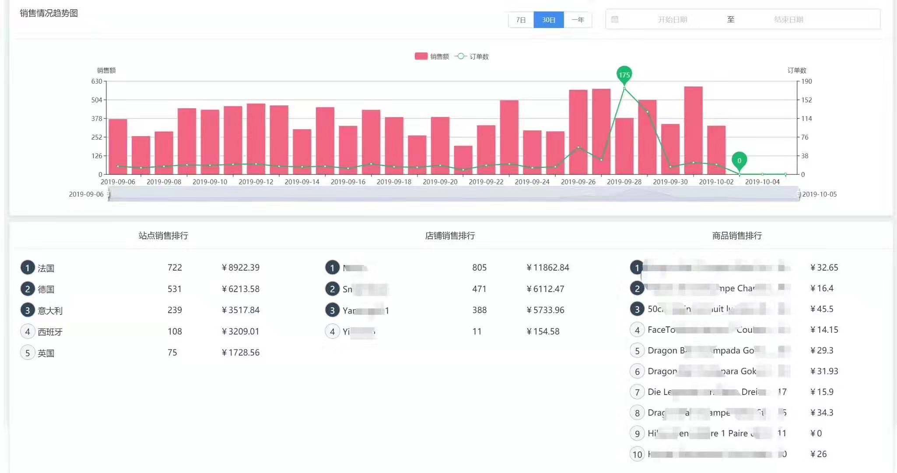897x473 pixels.
Task: Click the 店铺销售排行 heading
Action: tap(450, 236)
